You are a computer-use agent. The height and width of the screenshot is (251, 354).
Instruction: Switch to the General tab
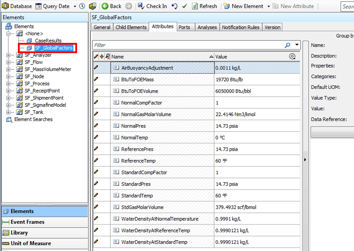pos(102,27)
